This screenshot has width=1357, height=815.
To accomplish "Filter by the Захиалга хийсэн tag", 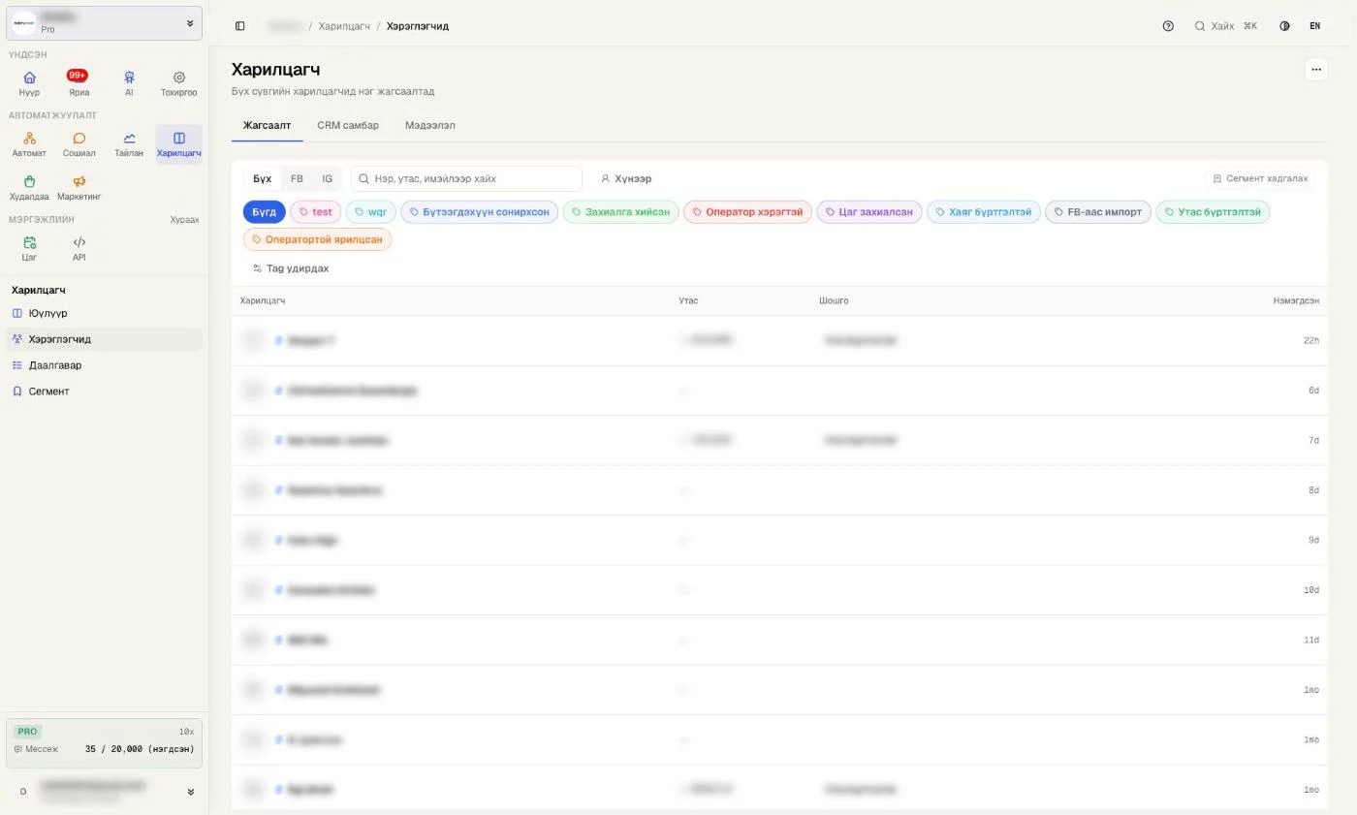I will [620, 212].
